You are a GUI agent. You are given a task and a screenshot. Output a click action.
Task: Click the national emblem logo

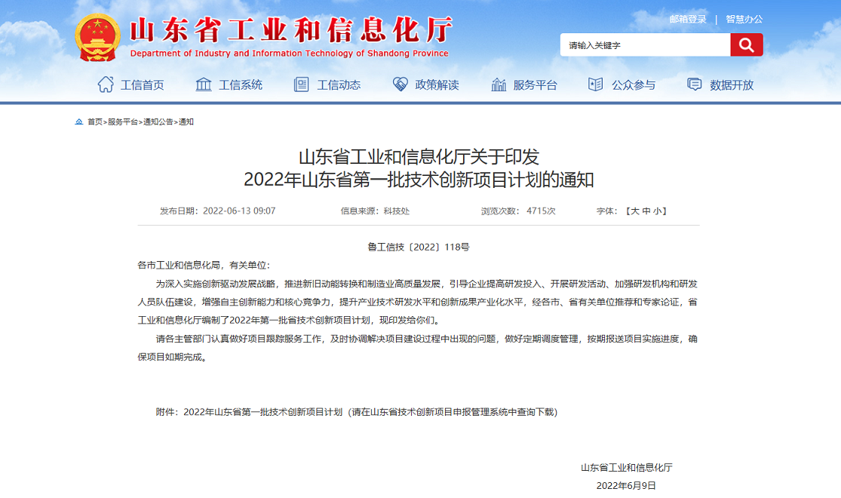(x=97, y=37)
